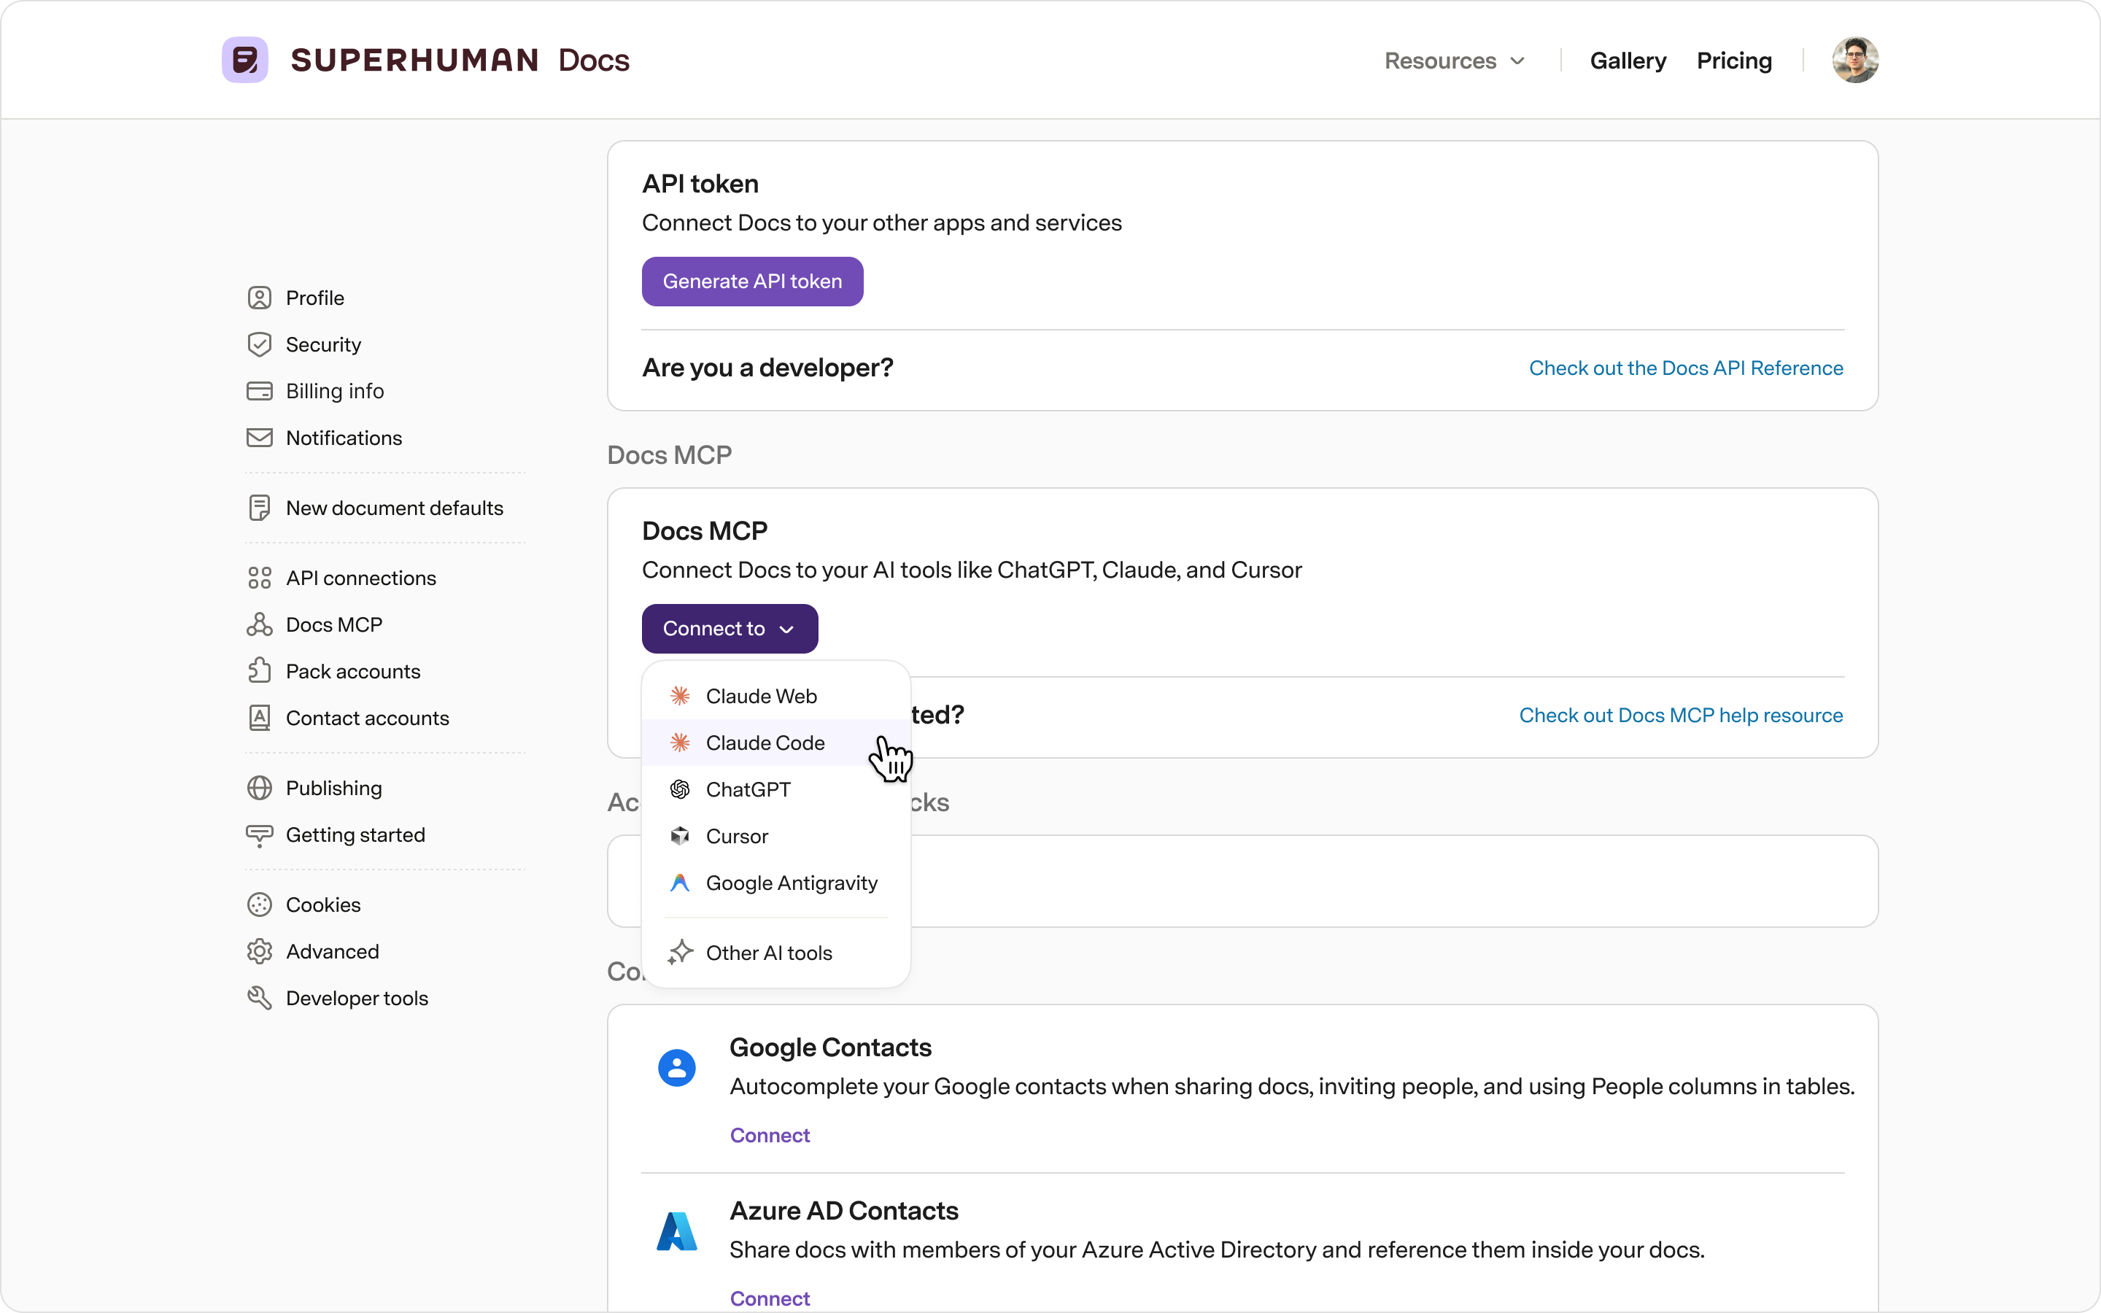Pick Cursor from the connect menu
2101x1313 pixels.
click(x=776, y=836)
